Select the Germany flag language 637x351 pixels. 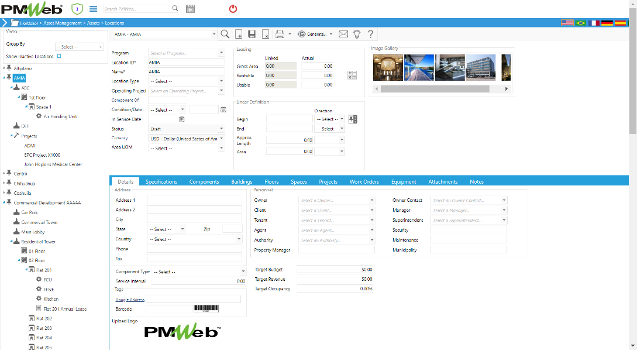pos(607,23)
